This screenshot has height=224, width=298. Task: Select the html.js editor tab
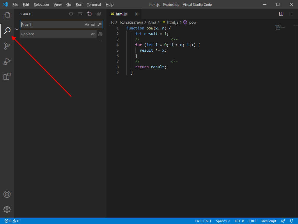pyautogui.click(x=121, y=14)
